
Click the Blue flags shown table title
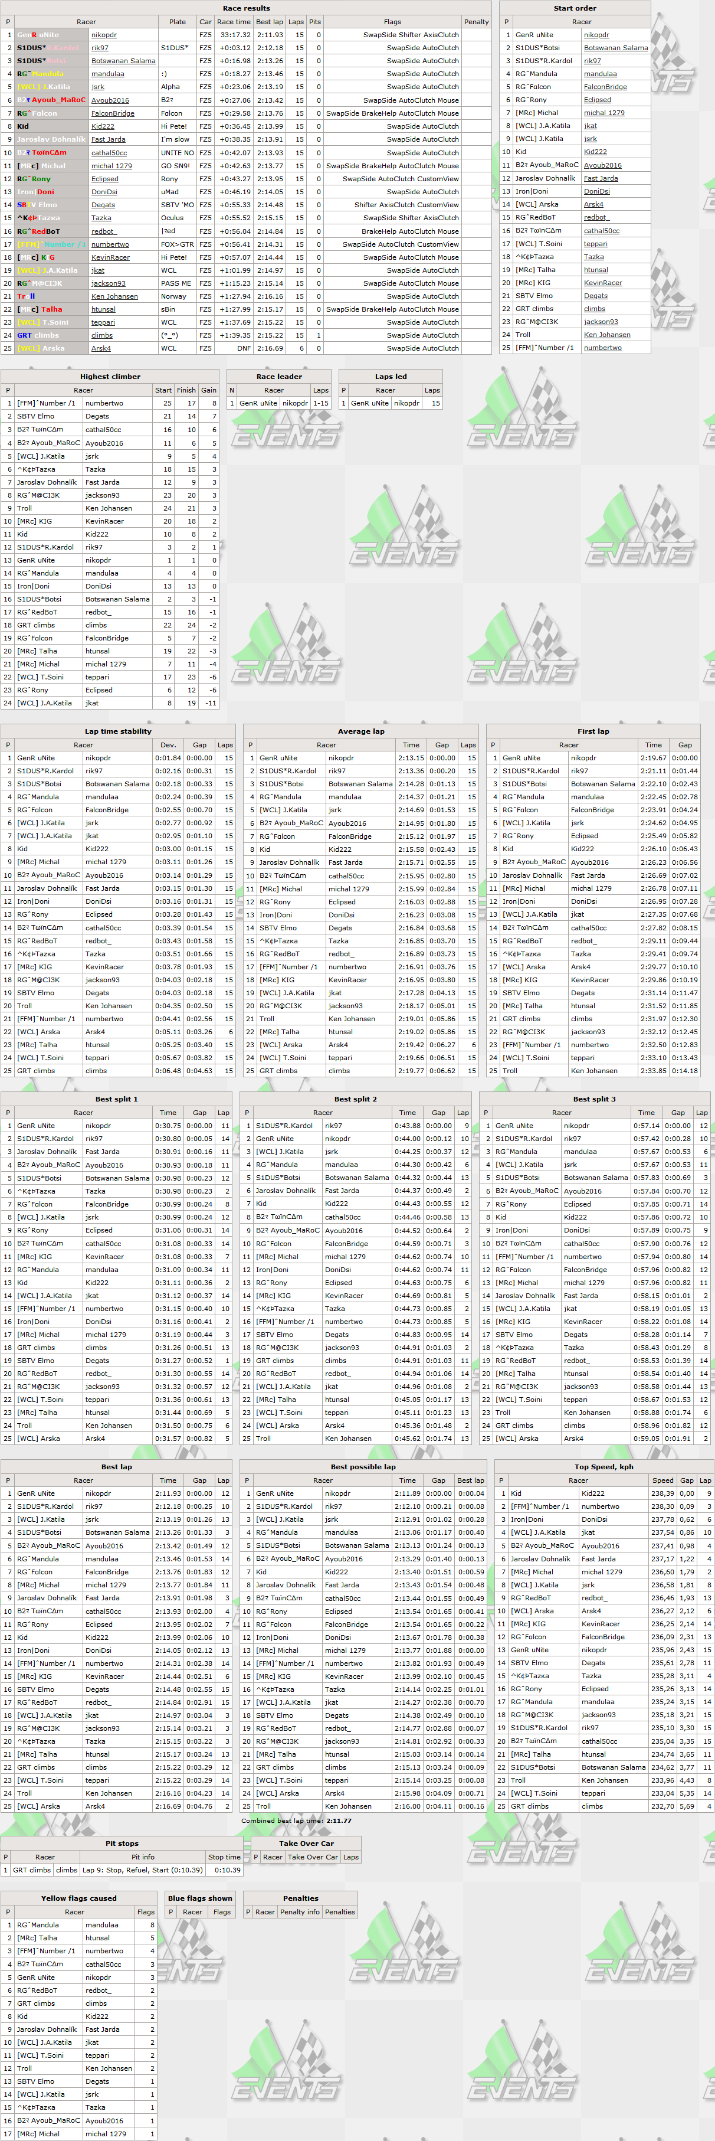(x=200, y=1898)
